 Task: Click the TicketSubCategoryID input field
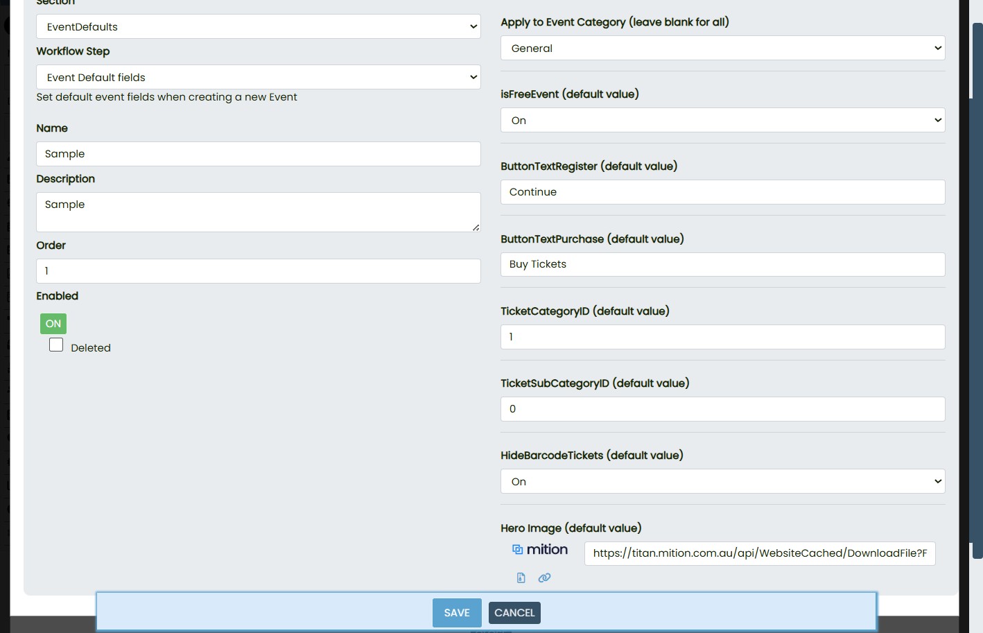point(722,409)
